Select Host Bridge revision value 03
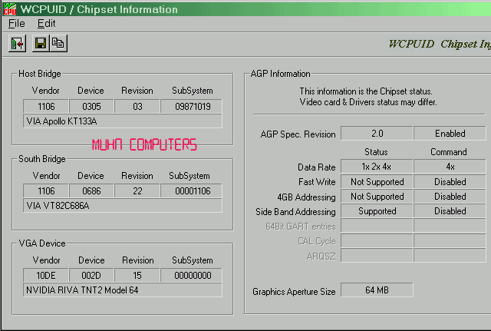The height and width of the screenshot is (331, 491). pyautogui.click(x=137, y=107)
